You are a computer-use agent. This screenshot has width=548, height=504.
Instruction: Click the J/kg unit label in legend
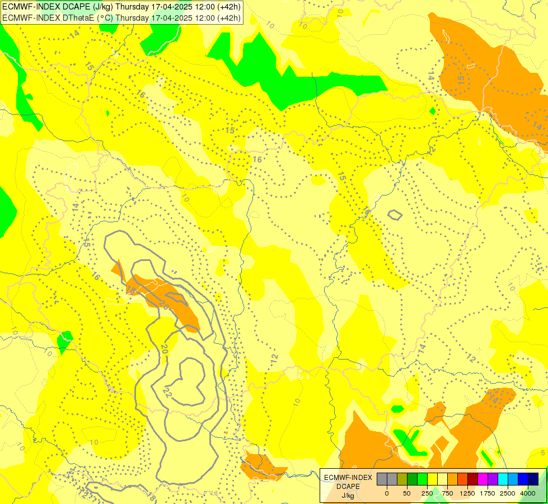tap(348, 496)
